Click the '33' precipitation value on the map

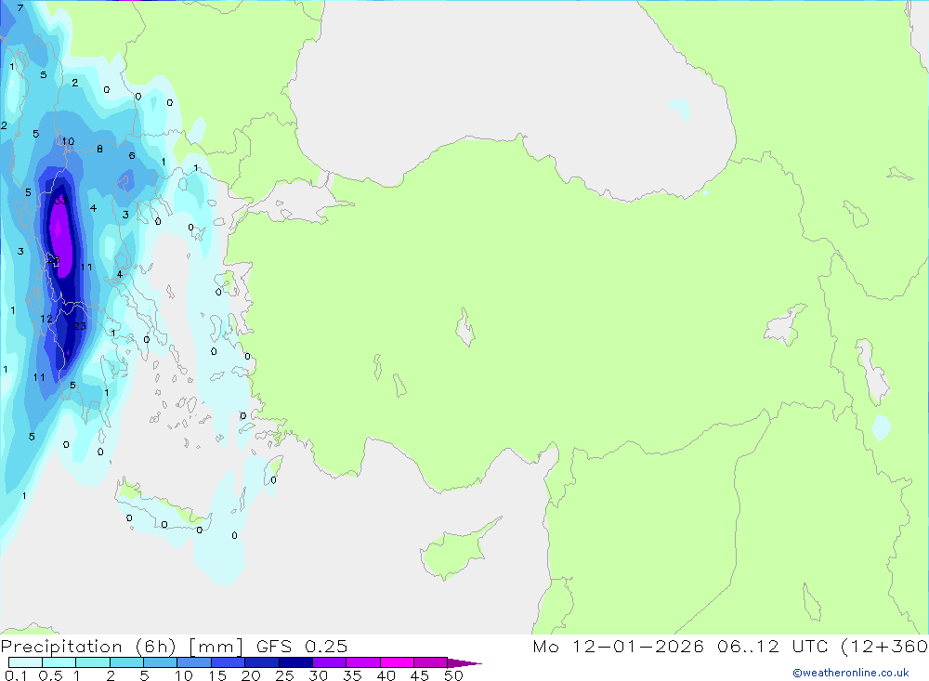tap(60, 201)
